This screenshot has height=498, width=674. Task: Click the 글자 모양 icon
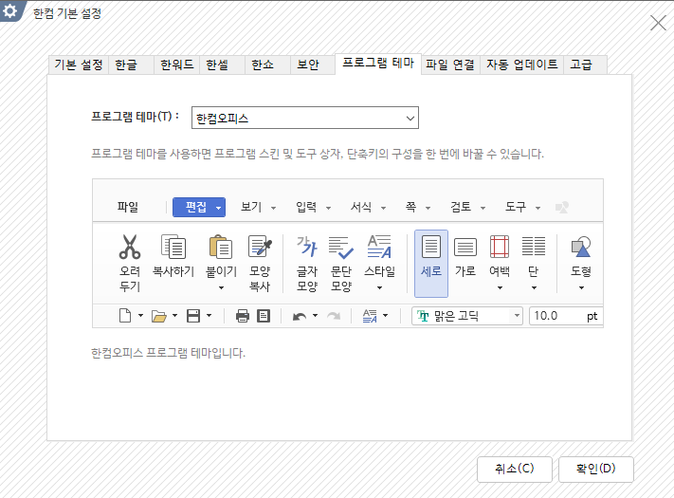307,247
